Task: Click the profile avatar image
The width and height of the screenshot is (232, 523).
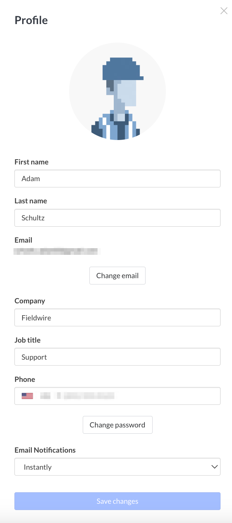Action: 117,91
